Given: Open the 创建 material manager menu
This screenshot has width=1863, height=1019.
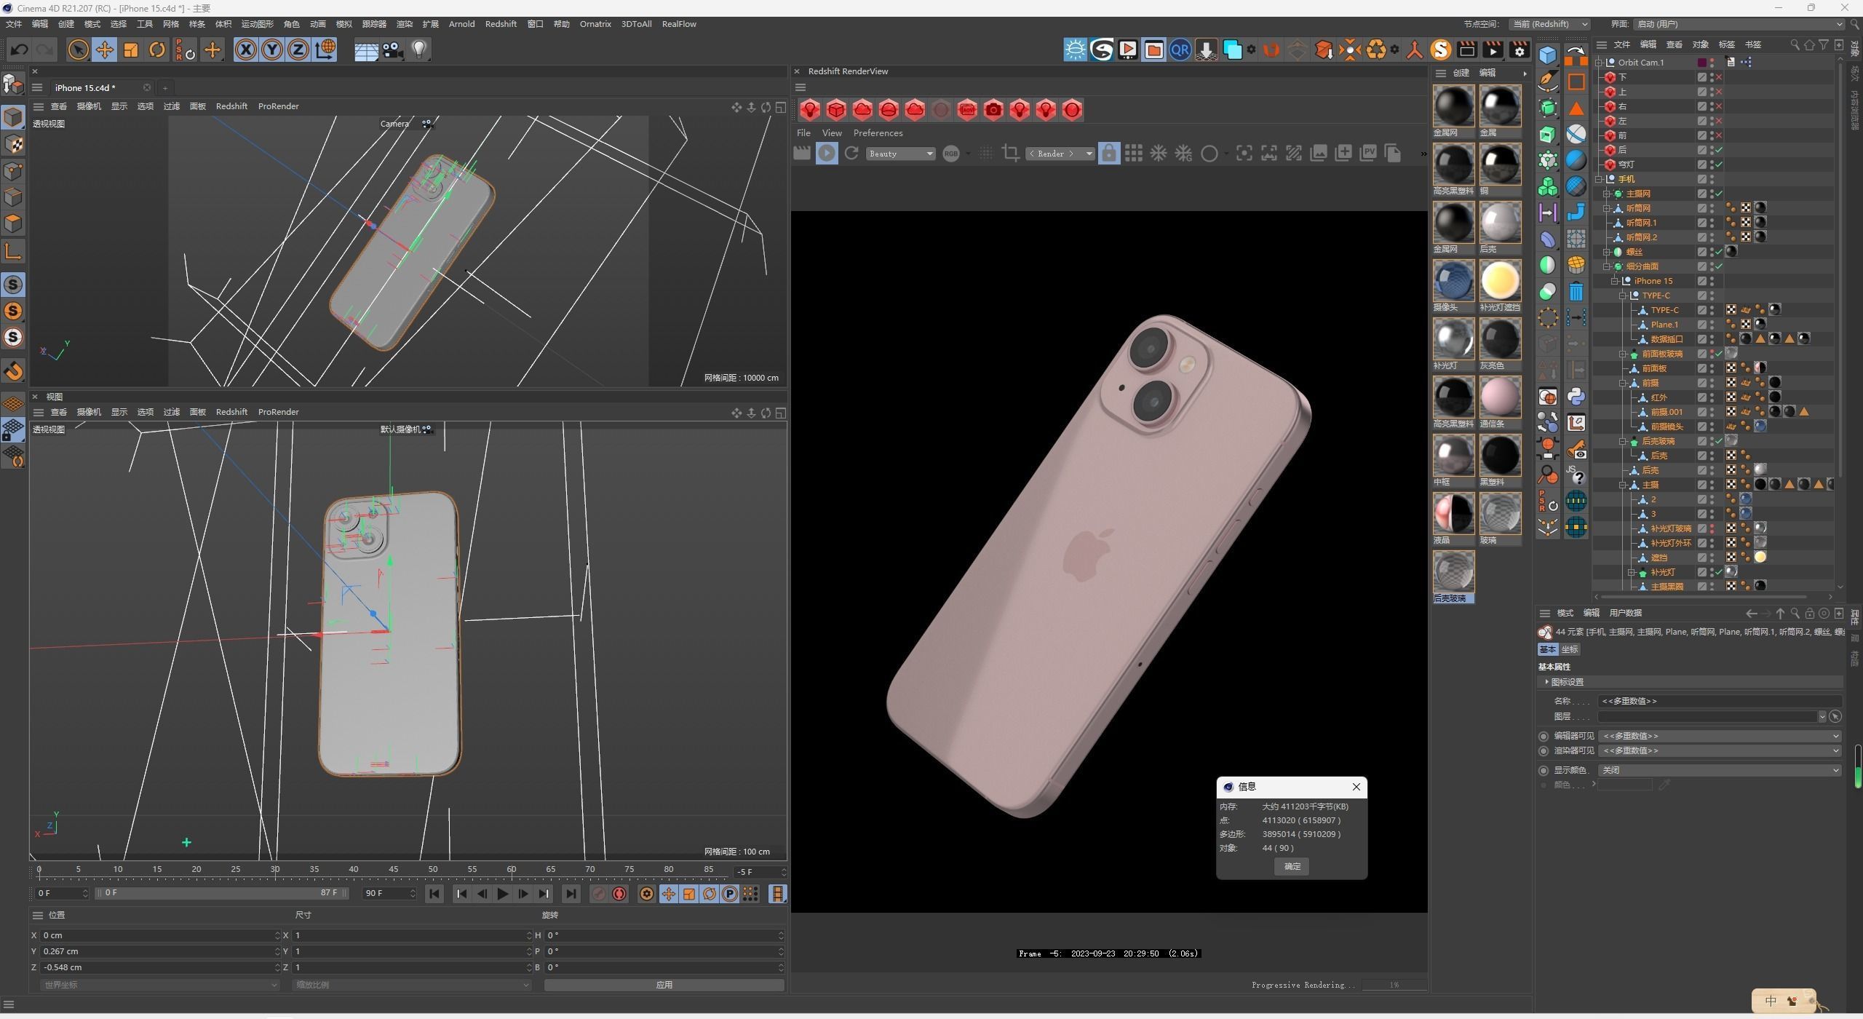Looking at the screenshot, I should (x=1461, y=73).
